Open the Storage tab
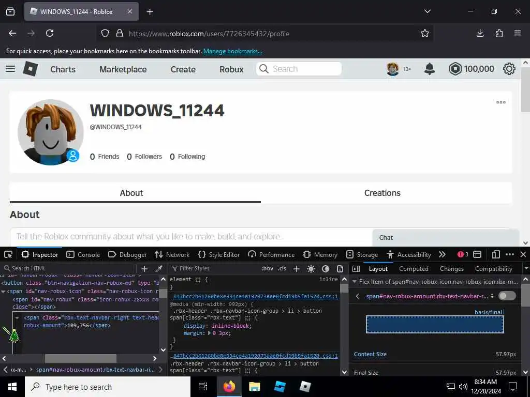This screenshot has height=397, width=530. coord(362,254)
